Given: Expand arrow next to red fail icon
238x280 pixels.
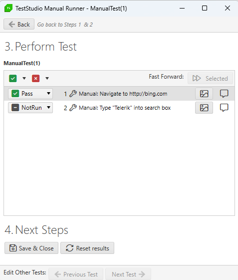Looking at the screenshot, I should click(x=47, y=79).
